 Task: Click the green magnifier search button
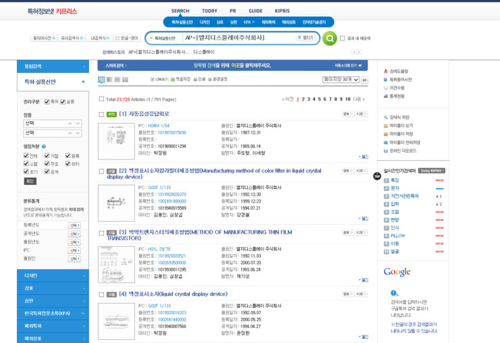330,38
